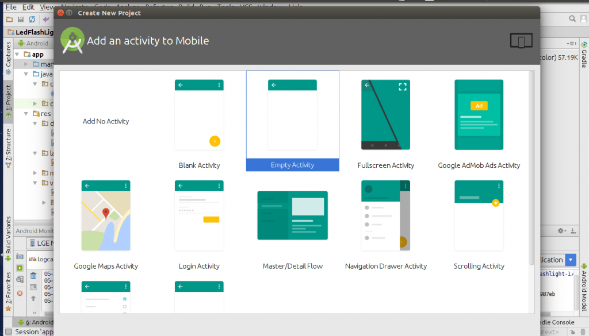This screenshot has height=336, width=589.
Task: Open the Gradle Console bottom tab
Action: pos(557,322)
